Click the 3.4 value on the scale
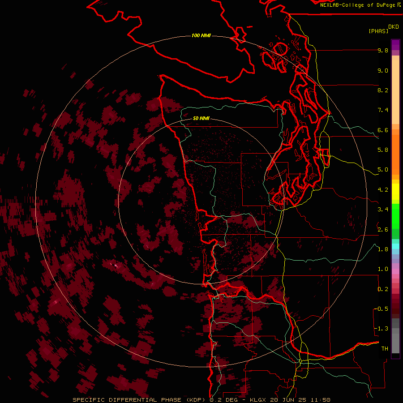The width and height of the screenshot is (403, 403). (383, 210)
